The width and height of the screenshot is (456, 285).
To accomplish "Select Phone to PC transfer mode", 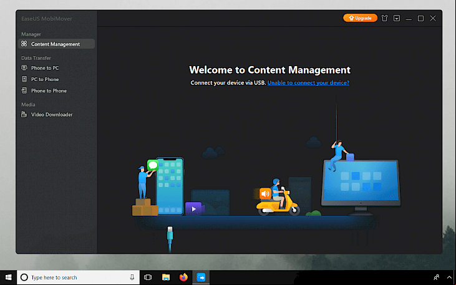I will pos(45,68).
